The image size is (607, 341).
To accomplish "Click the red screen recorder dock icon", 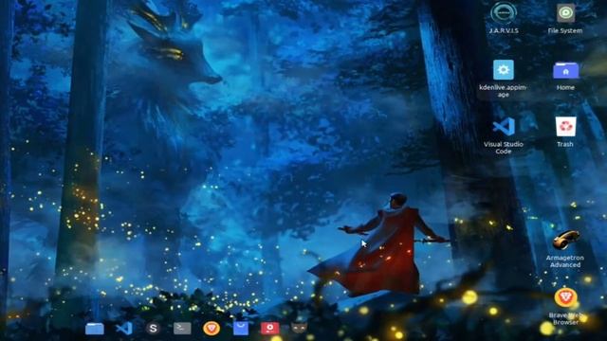I will coord(269,329).
